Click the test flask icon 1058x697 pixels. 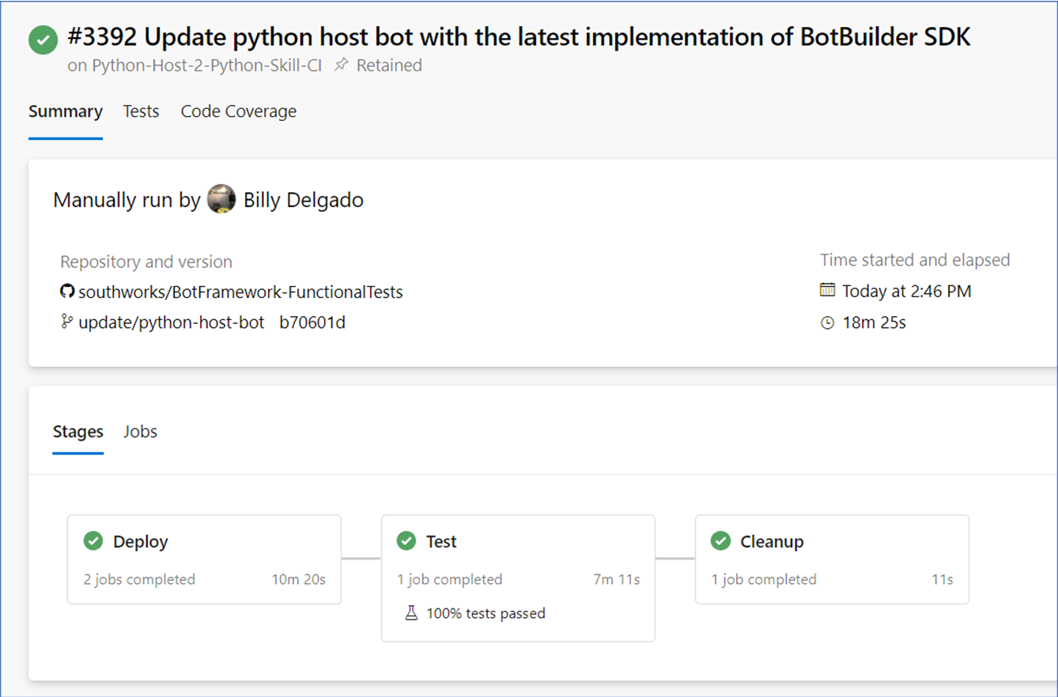[x=411, y=613]
